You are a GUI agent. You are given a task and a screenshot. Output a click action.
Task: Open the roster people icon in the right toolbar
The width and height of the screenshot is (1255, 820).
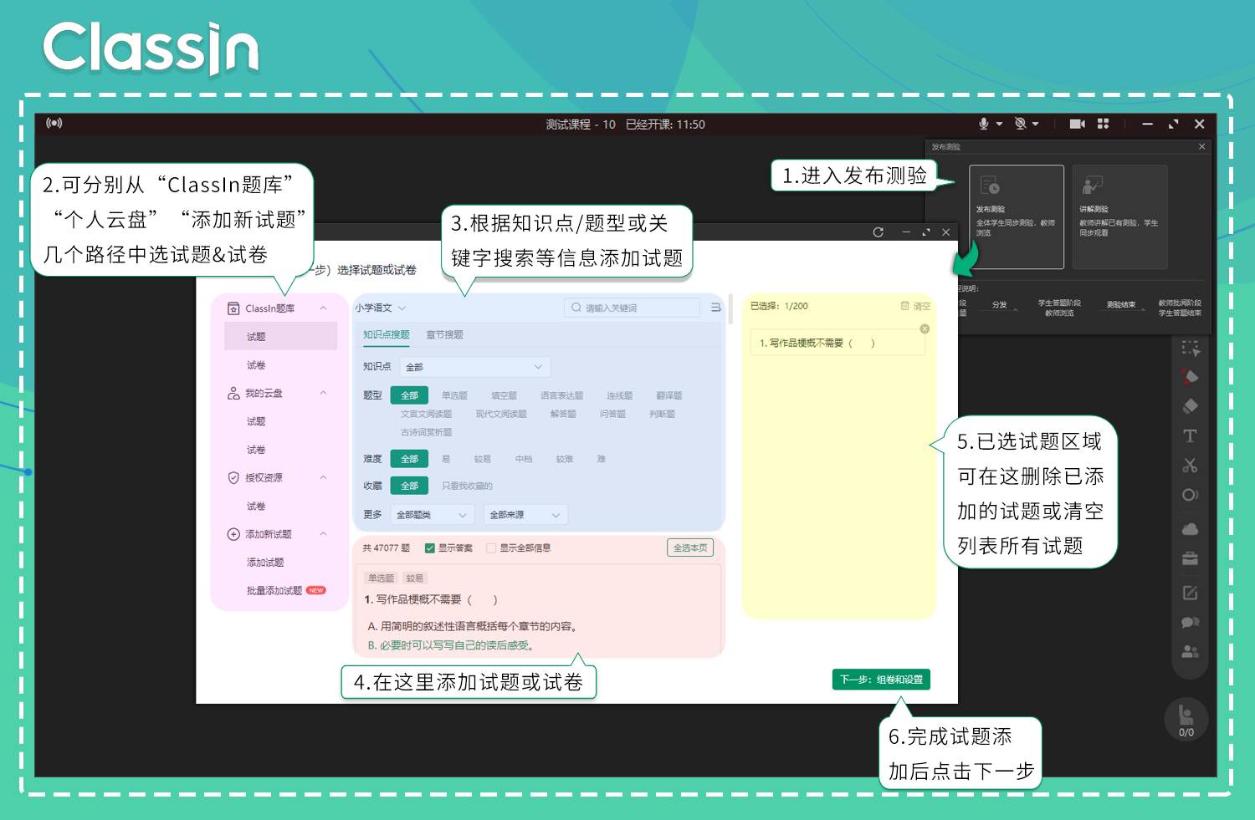[1190, 651]
